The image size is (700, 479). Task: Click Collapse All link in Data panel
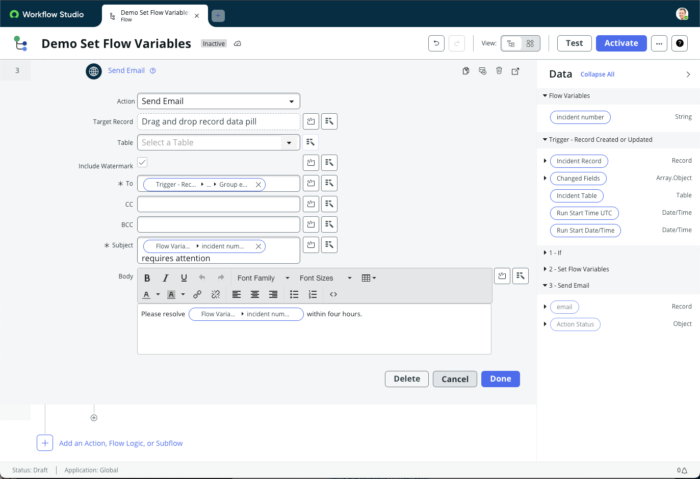pyautogui.click(x=598, y=74)
